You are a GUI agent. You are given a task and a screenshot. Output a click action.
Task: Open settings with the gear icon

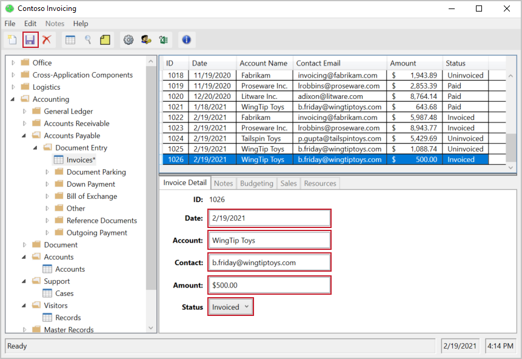[x=129, y=40]
